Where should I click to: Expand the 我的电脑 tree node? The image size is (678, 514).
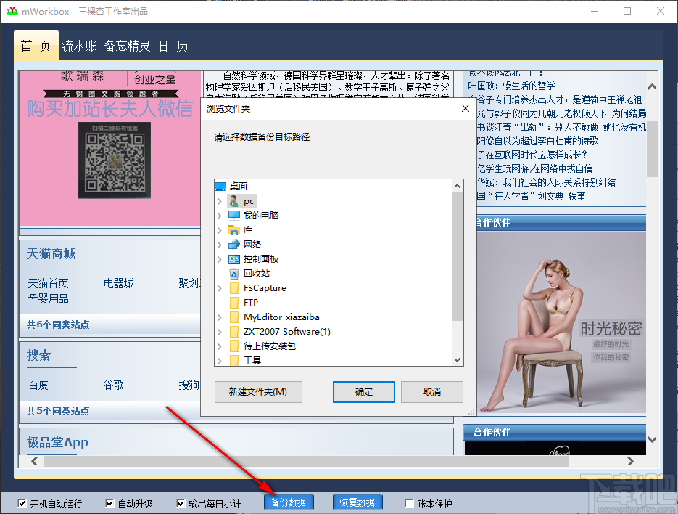(x=220, y=216)
